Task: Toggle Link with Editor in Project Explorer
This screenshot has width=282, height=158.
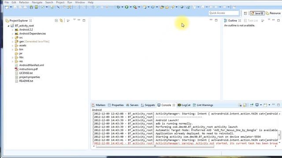Action: click(x=61, y=21)
